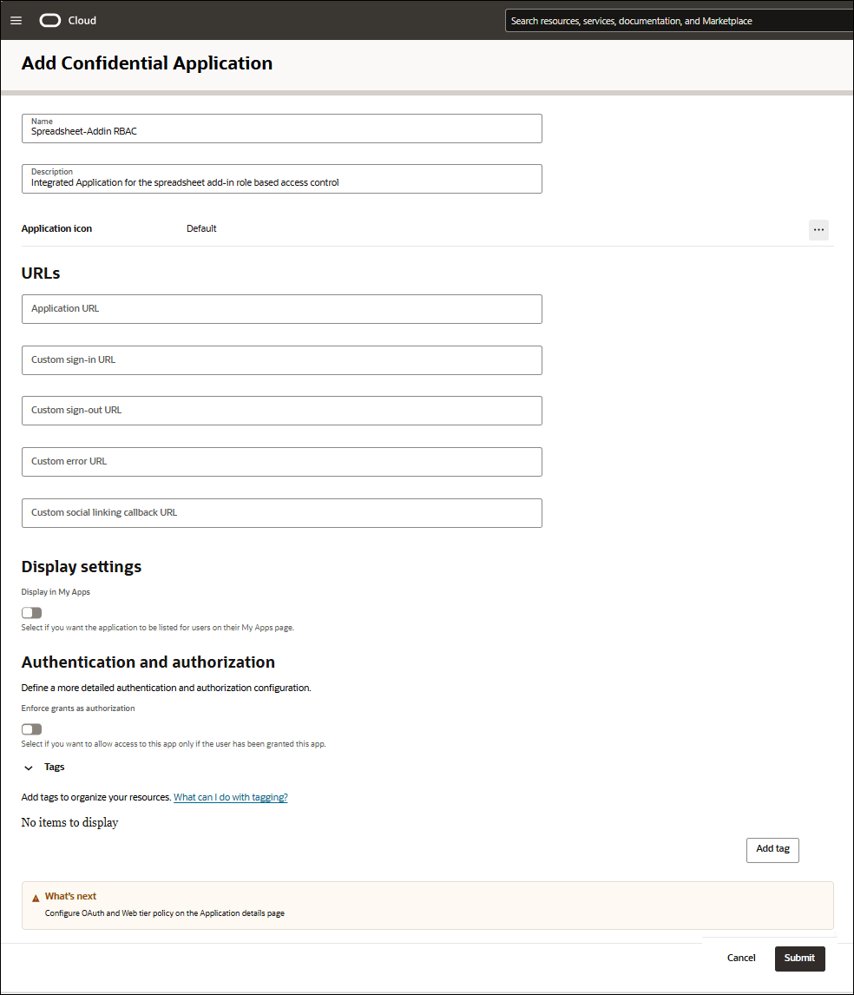Select the Custom social linking callback URL field
The width and height of the screenshot is (854, 995).
point(281,512)
